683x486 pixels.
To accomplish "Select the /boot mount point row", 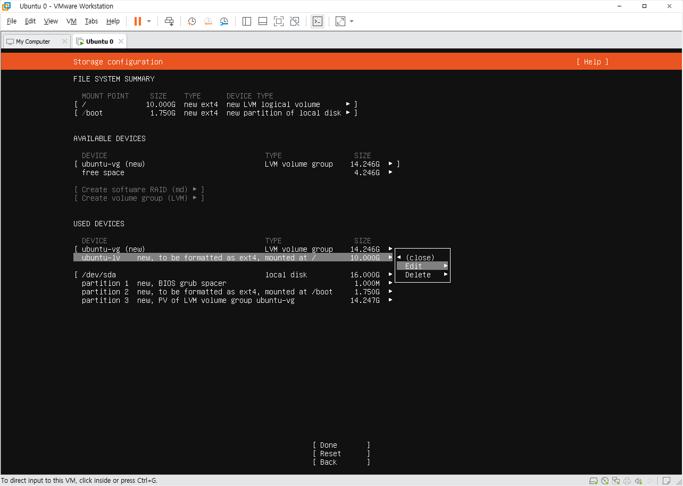I will click(x=215, y=113).
